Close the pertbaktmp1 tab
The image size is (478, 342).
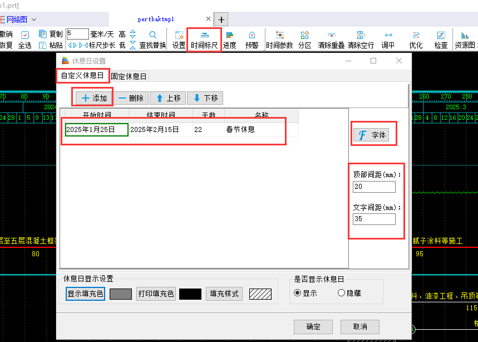(208, 19)
